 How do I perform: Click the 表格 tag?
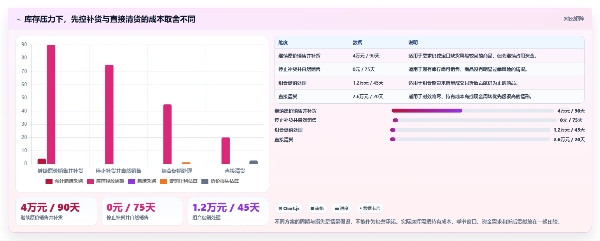[x=317, y=208]
